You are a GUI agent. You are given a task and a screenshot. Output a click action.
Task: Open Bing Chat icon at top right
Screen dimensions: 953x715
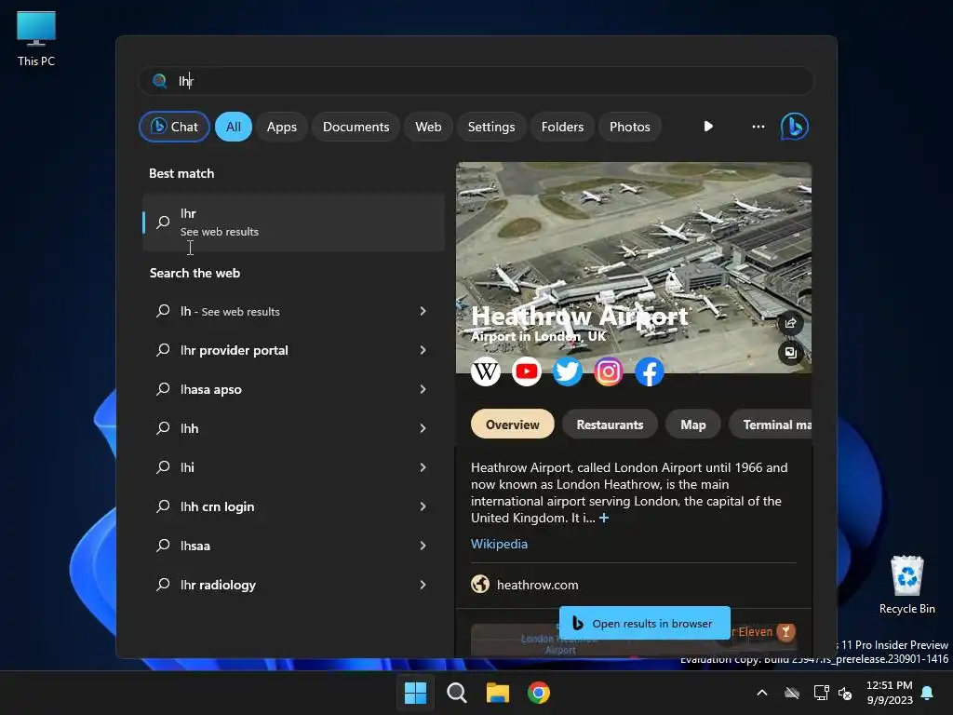click(x=795, y=127)
